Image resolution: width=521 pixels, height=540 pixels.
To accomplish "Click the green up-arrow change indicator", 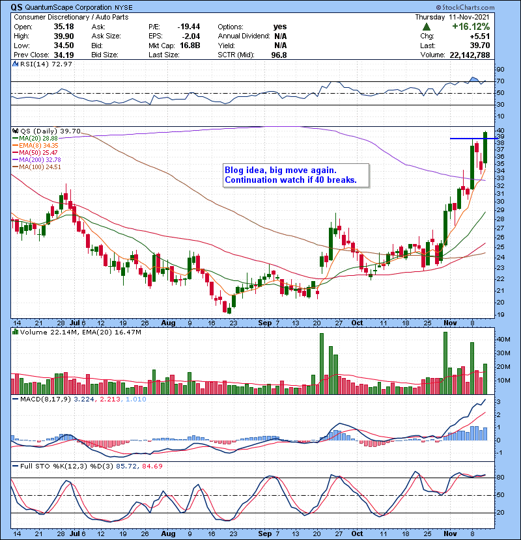I will 427,27.
